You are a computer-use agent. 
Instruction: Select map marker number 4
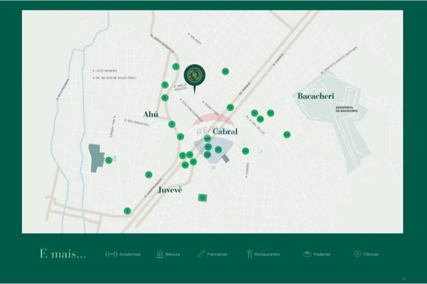[x=176, y=66]
